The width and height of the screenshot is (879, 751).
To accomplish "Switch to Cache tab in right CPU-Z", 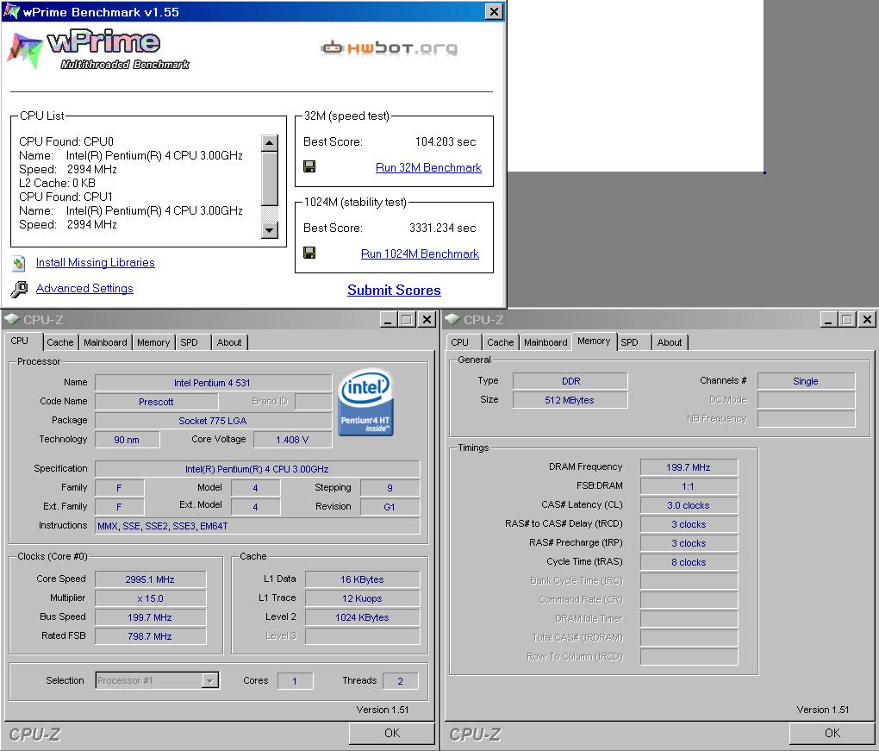I will tap(500, 342).
